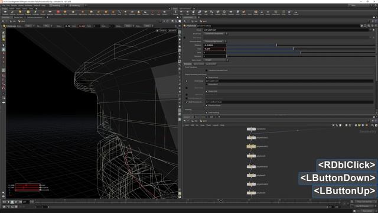
Task: Click the PolyExtrude node icon in parameter header
Action: (185, 25)
